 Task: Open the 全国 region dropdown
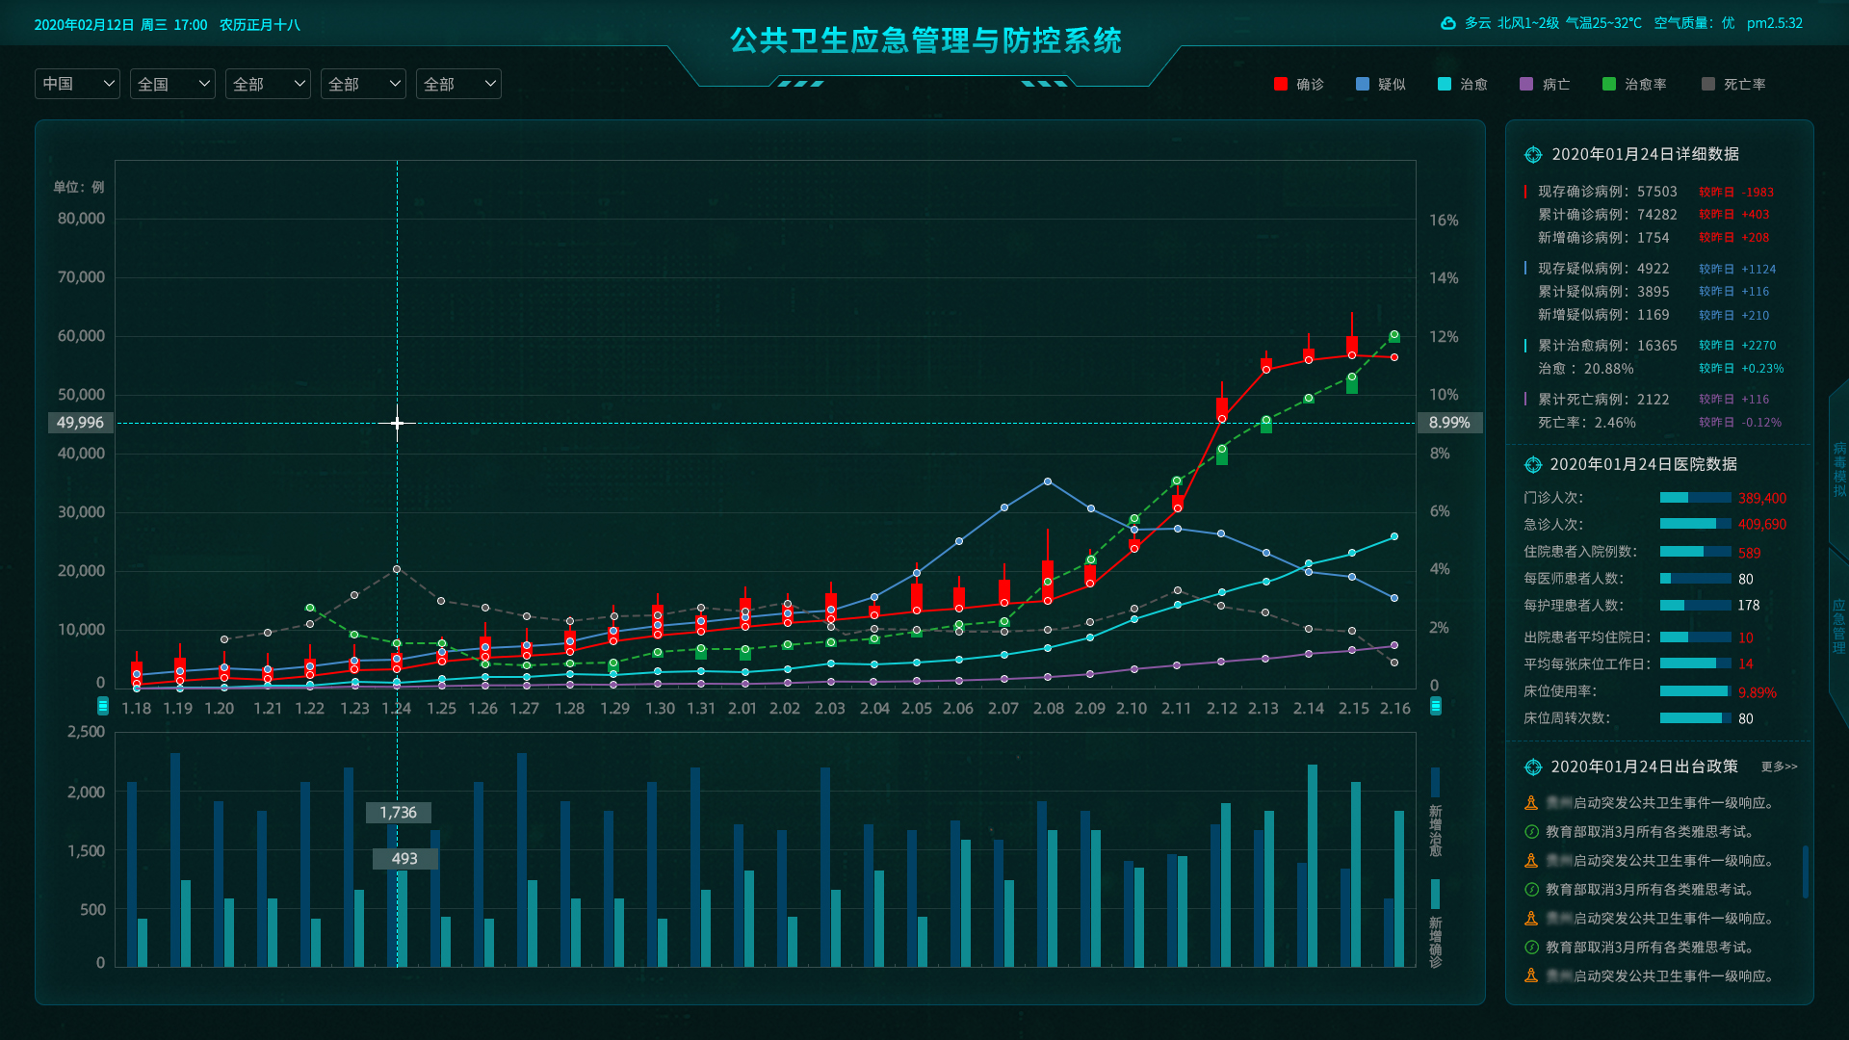point(172,84)
